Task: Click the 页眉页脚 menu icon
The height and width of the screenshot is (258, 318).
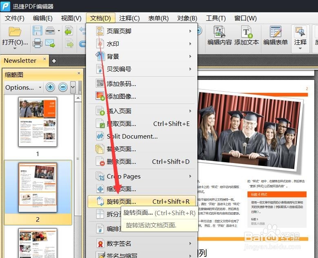Action: [100, 31]
